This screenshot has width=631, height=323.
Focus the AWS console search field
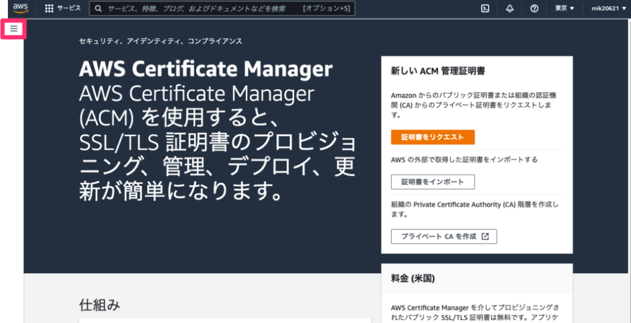pos(222,9)
